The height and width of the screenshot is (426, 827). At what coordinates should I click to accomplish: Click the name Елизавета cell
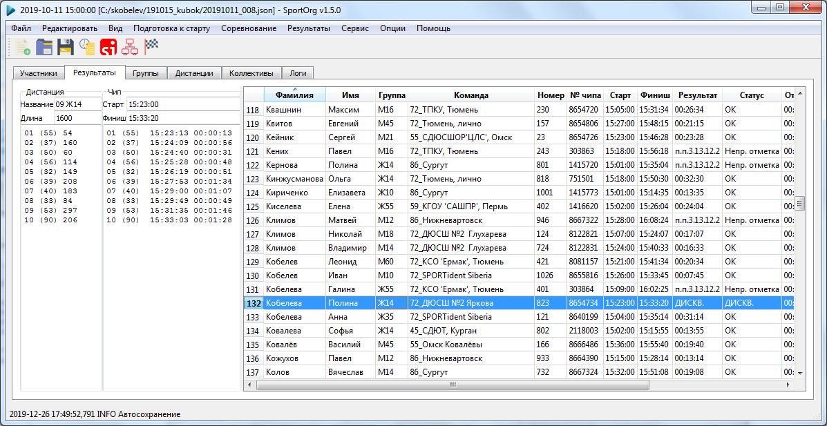350,193
